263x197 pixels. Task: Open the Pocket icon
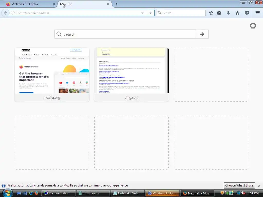[x=247, y=13]
